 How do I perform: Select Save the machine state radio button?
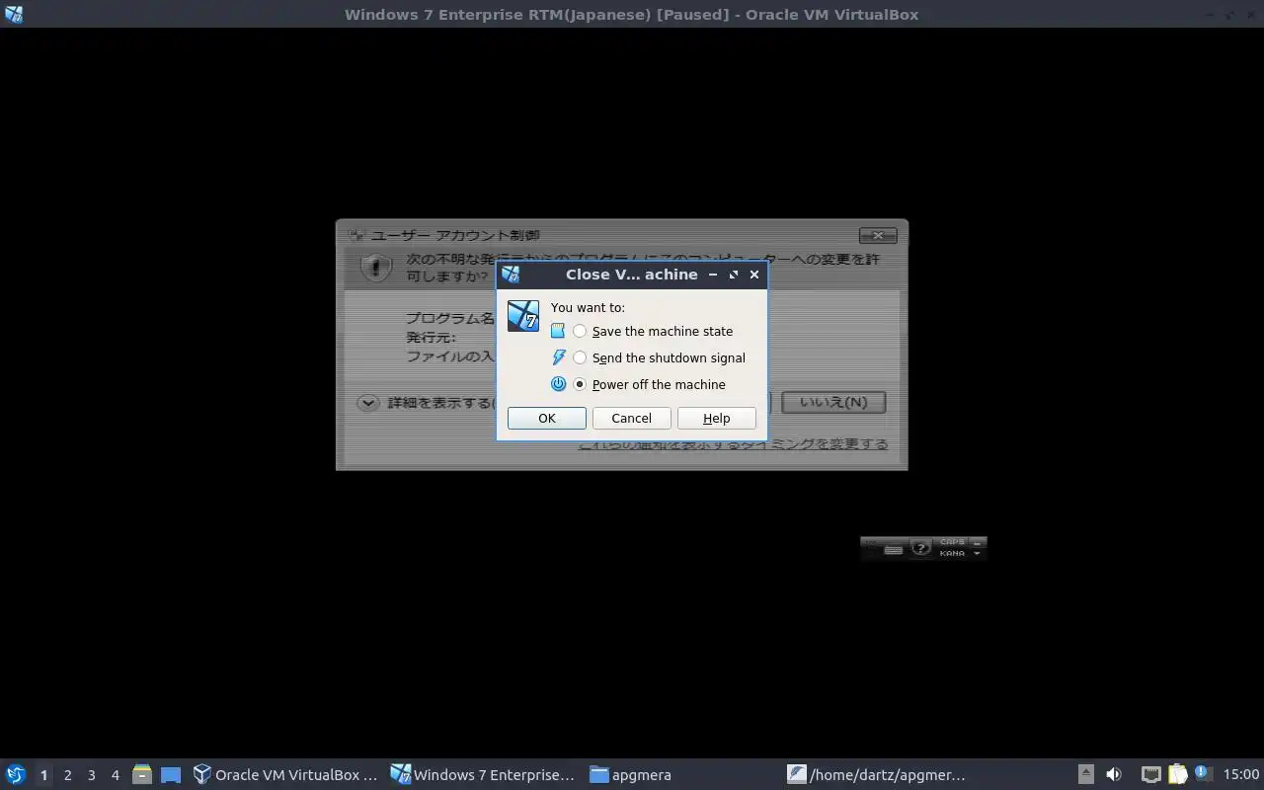(x=580, y=331)
